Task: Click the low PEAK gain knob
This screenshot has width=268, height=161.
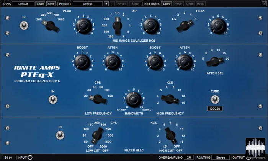Action: [84, 26]
